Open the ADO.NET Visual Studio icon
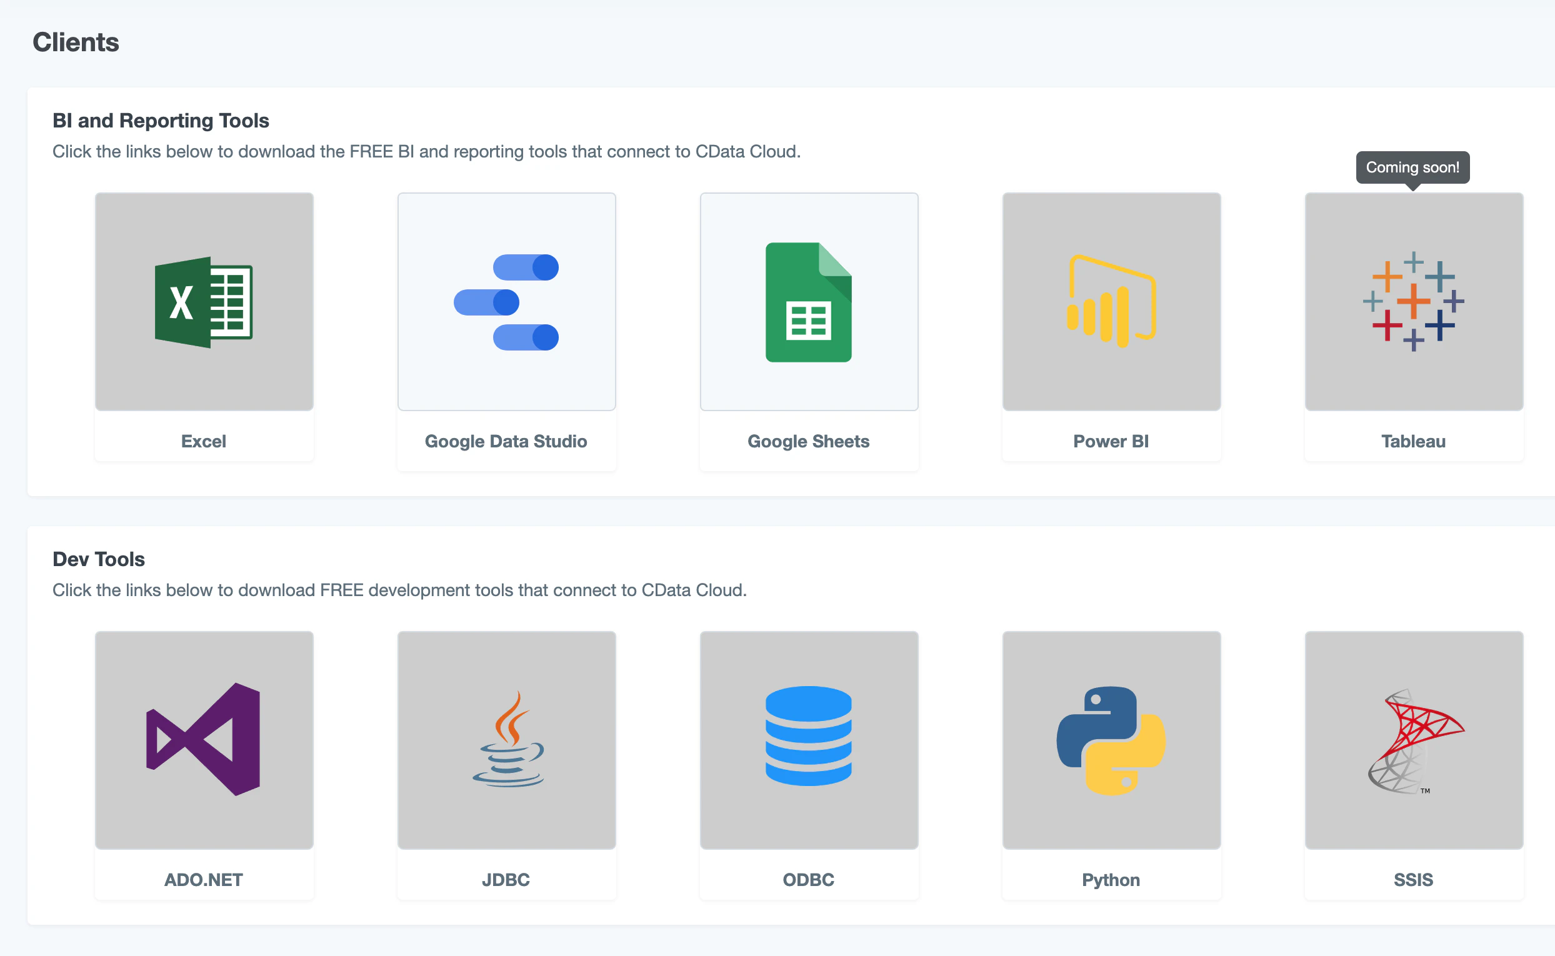Viewport: 1555px width, 956px height. [204, 740]
